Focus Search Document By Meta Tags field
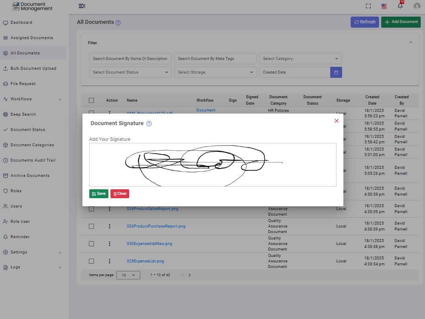 click(215, 59)
